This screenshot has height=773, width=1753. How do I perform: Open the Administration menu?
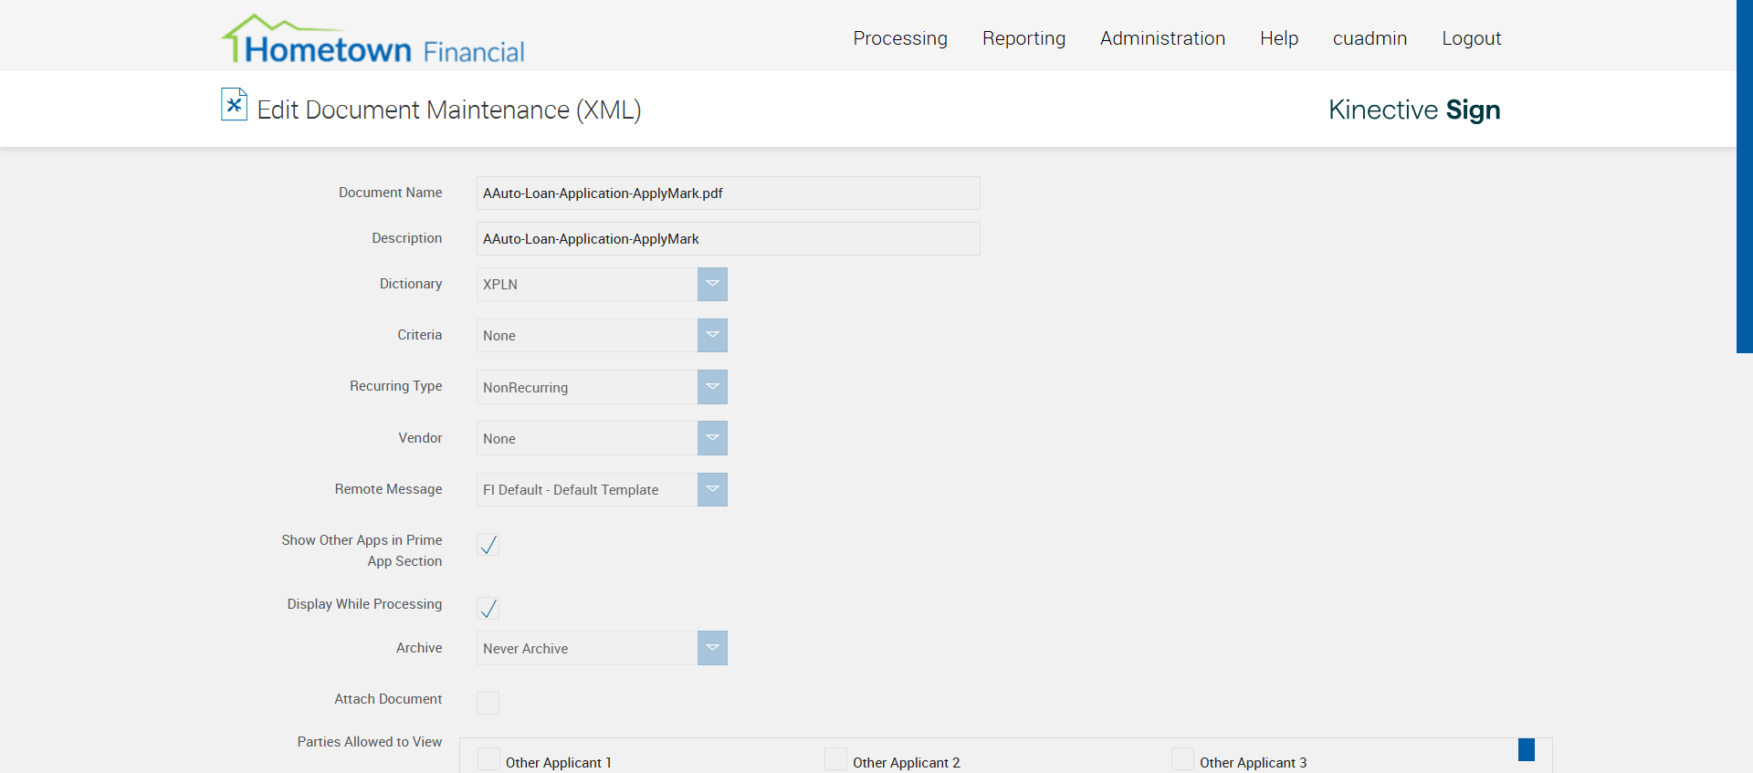[x=1162, y=38]
